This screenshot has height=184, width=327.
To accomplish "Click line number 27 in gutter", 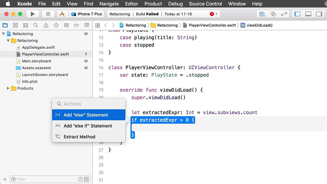I will (x=101, y=150).
